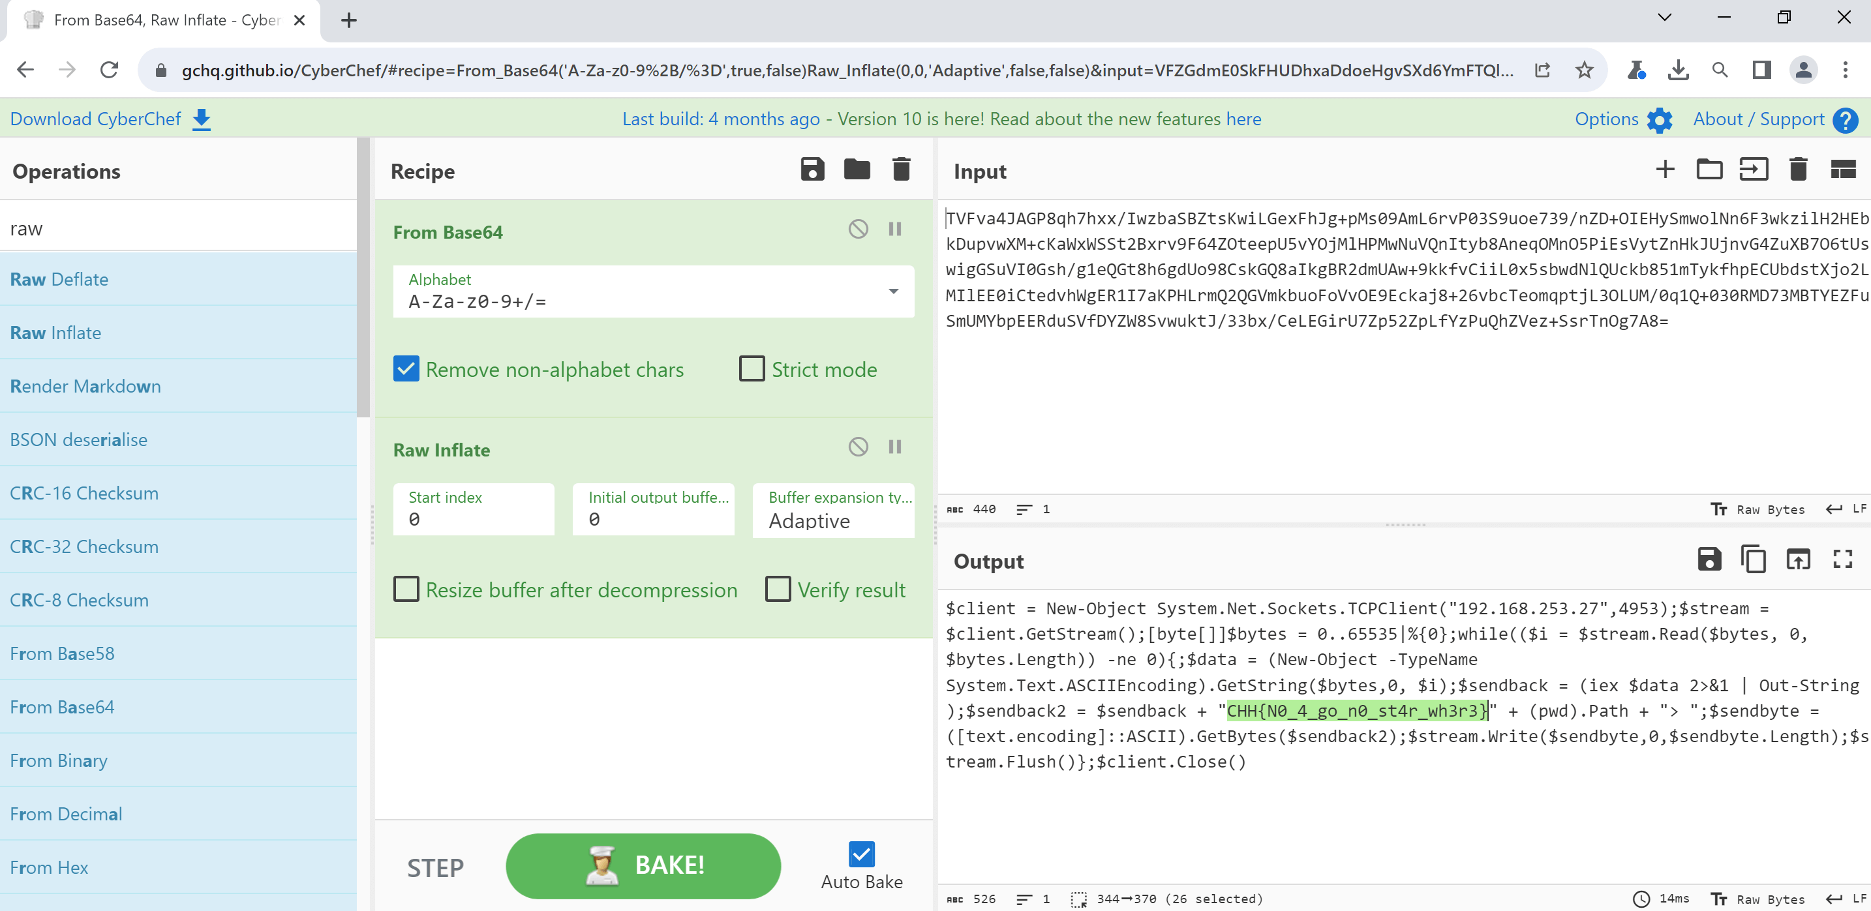Screen dimensions: 1871x911
Task: Select BSON deserialise operation
Action: pyautogui.click(x=178, y=440)
